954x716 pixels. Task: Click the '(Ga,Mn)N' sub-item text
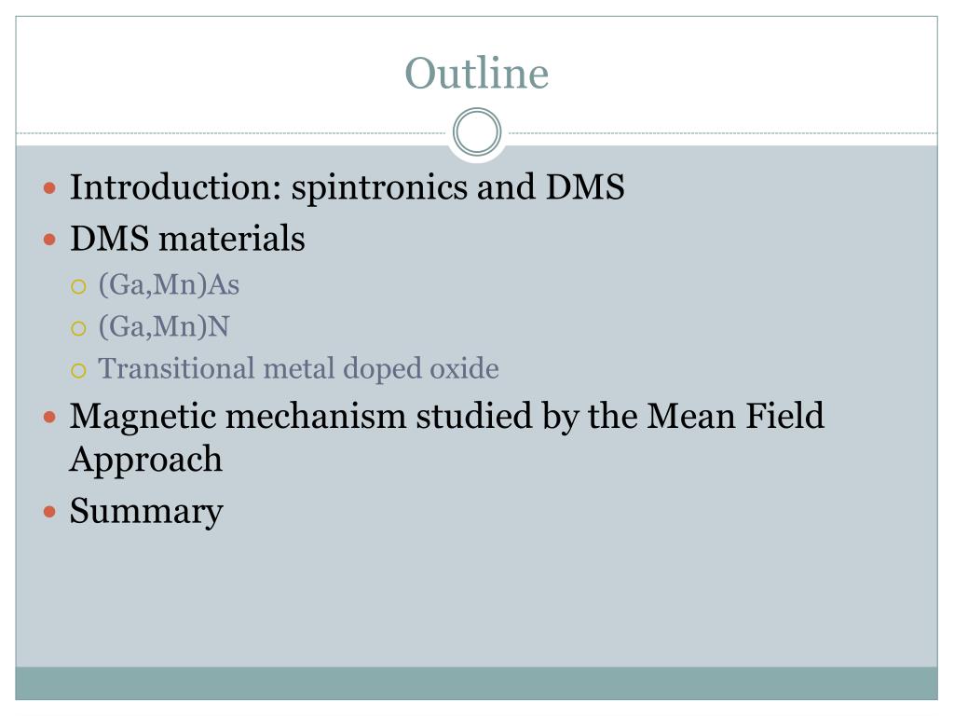(x=164, y=327)
